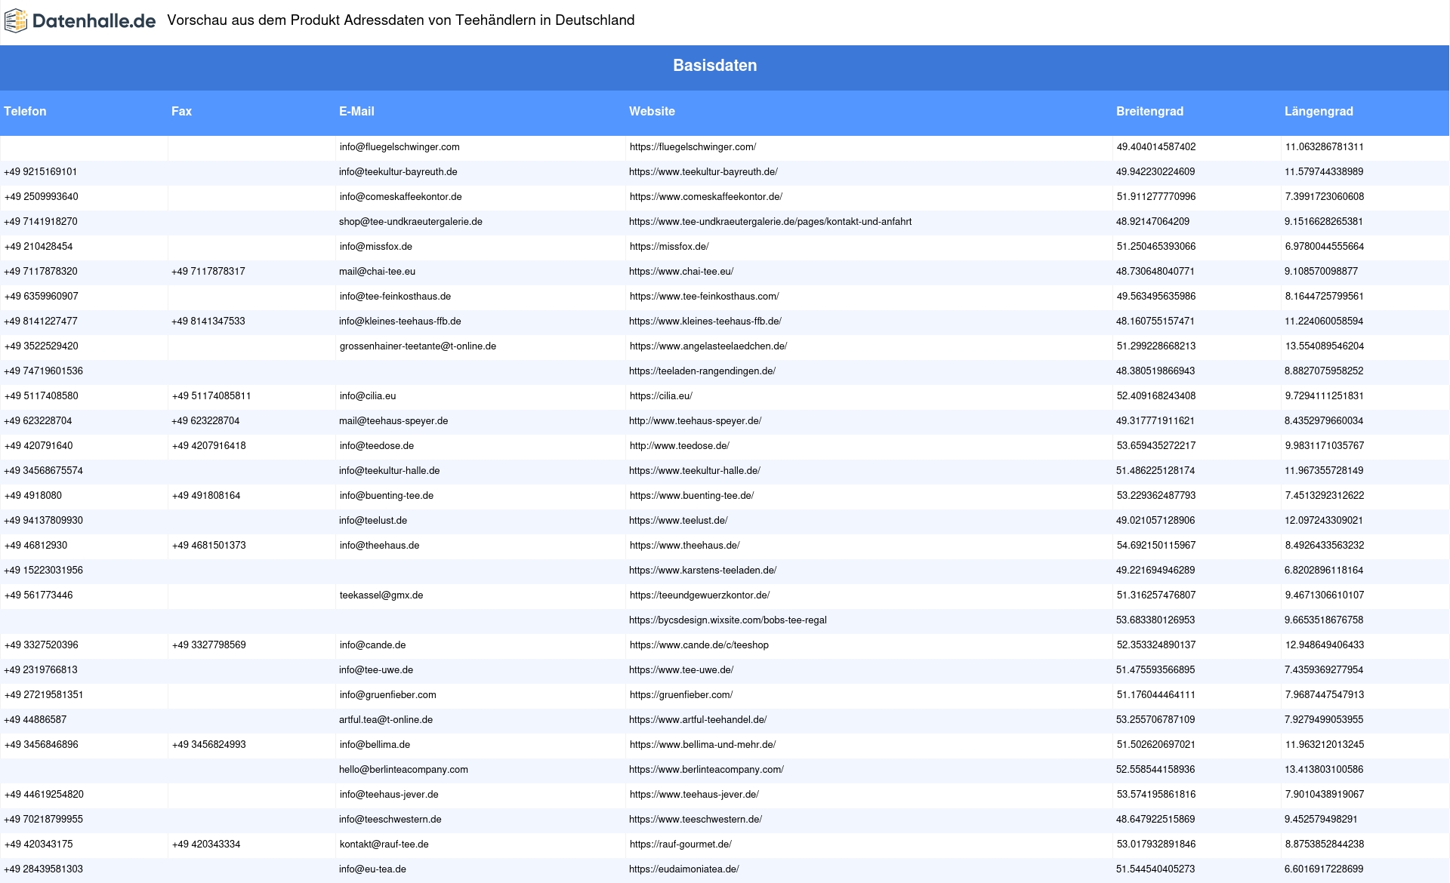Click phone number +49 44619254820
Image resolution: width=1450 pixels, height=883 pixels.
[44, 795]
